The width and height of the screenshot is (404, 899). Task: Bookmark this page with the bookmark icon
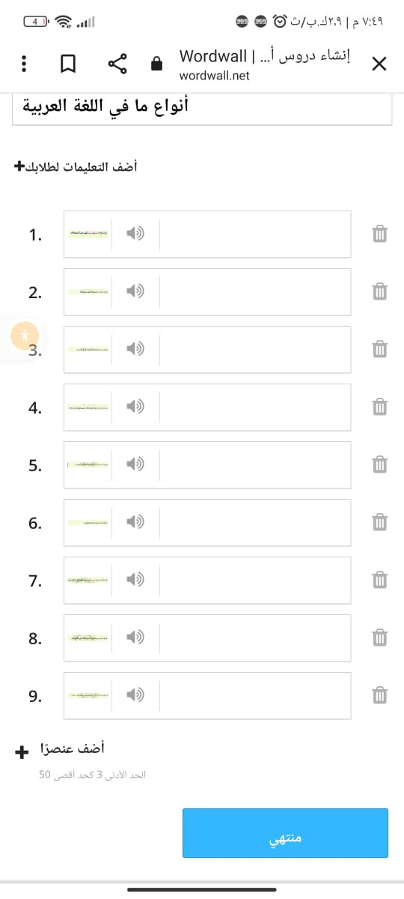(x=68, y=64)
